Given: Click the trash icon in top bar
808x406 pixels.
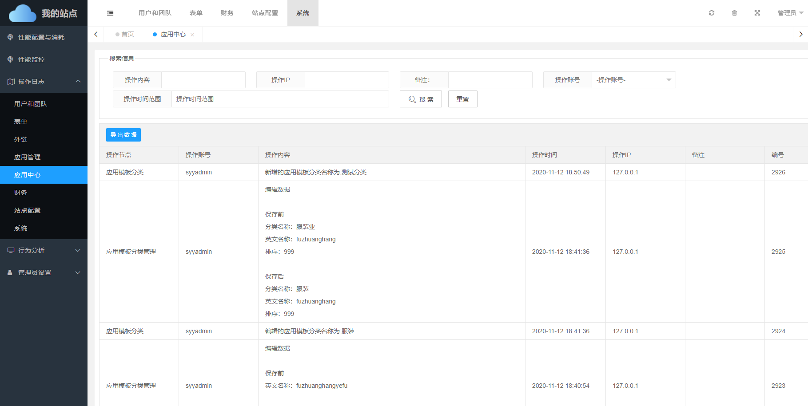Looking at the screenshot, I should click(x=734, y=13).
